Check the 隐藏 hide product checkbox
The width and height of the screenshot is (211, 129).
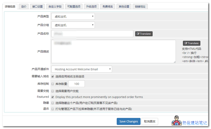(53, 103)
